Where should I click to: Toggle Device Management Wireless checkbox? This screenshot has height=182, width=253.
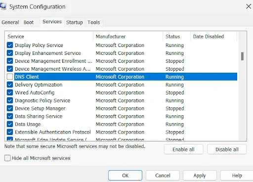point(10,69)
